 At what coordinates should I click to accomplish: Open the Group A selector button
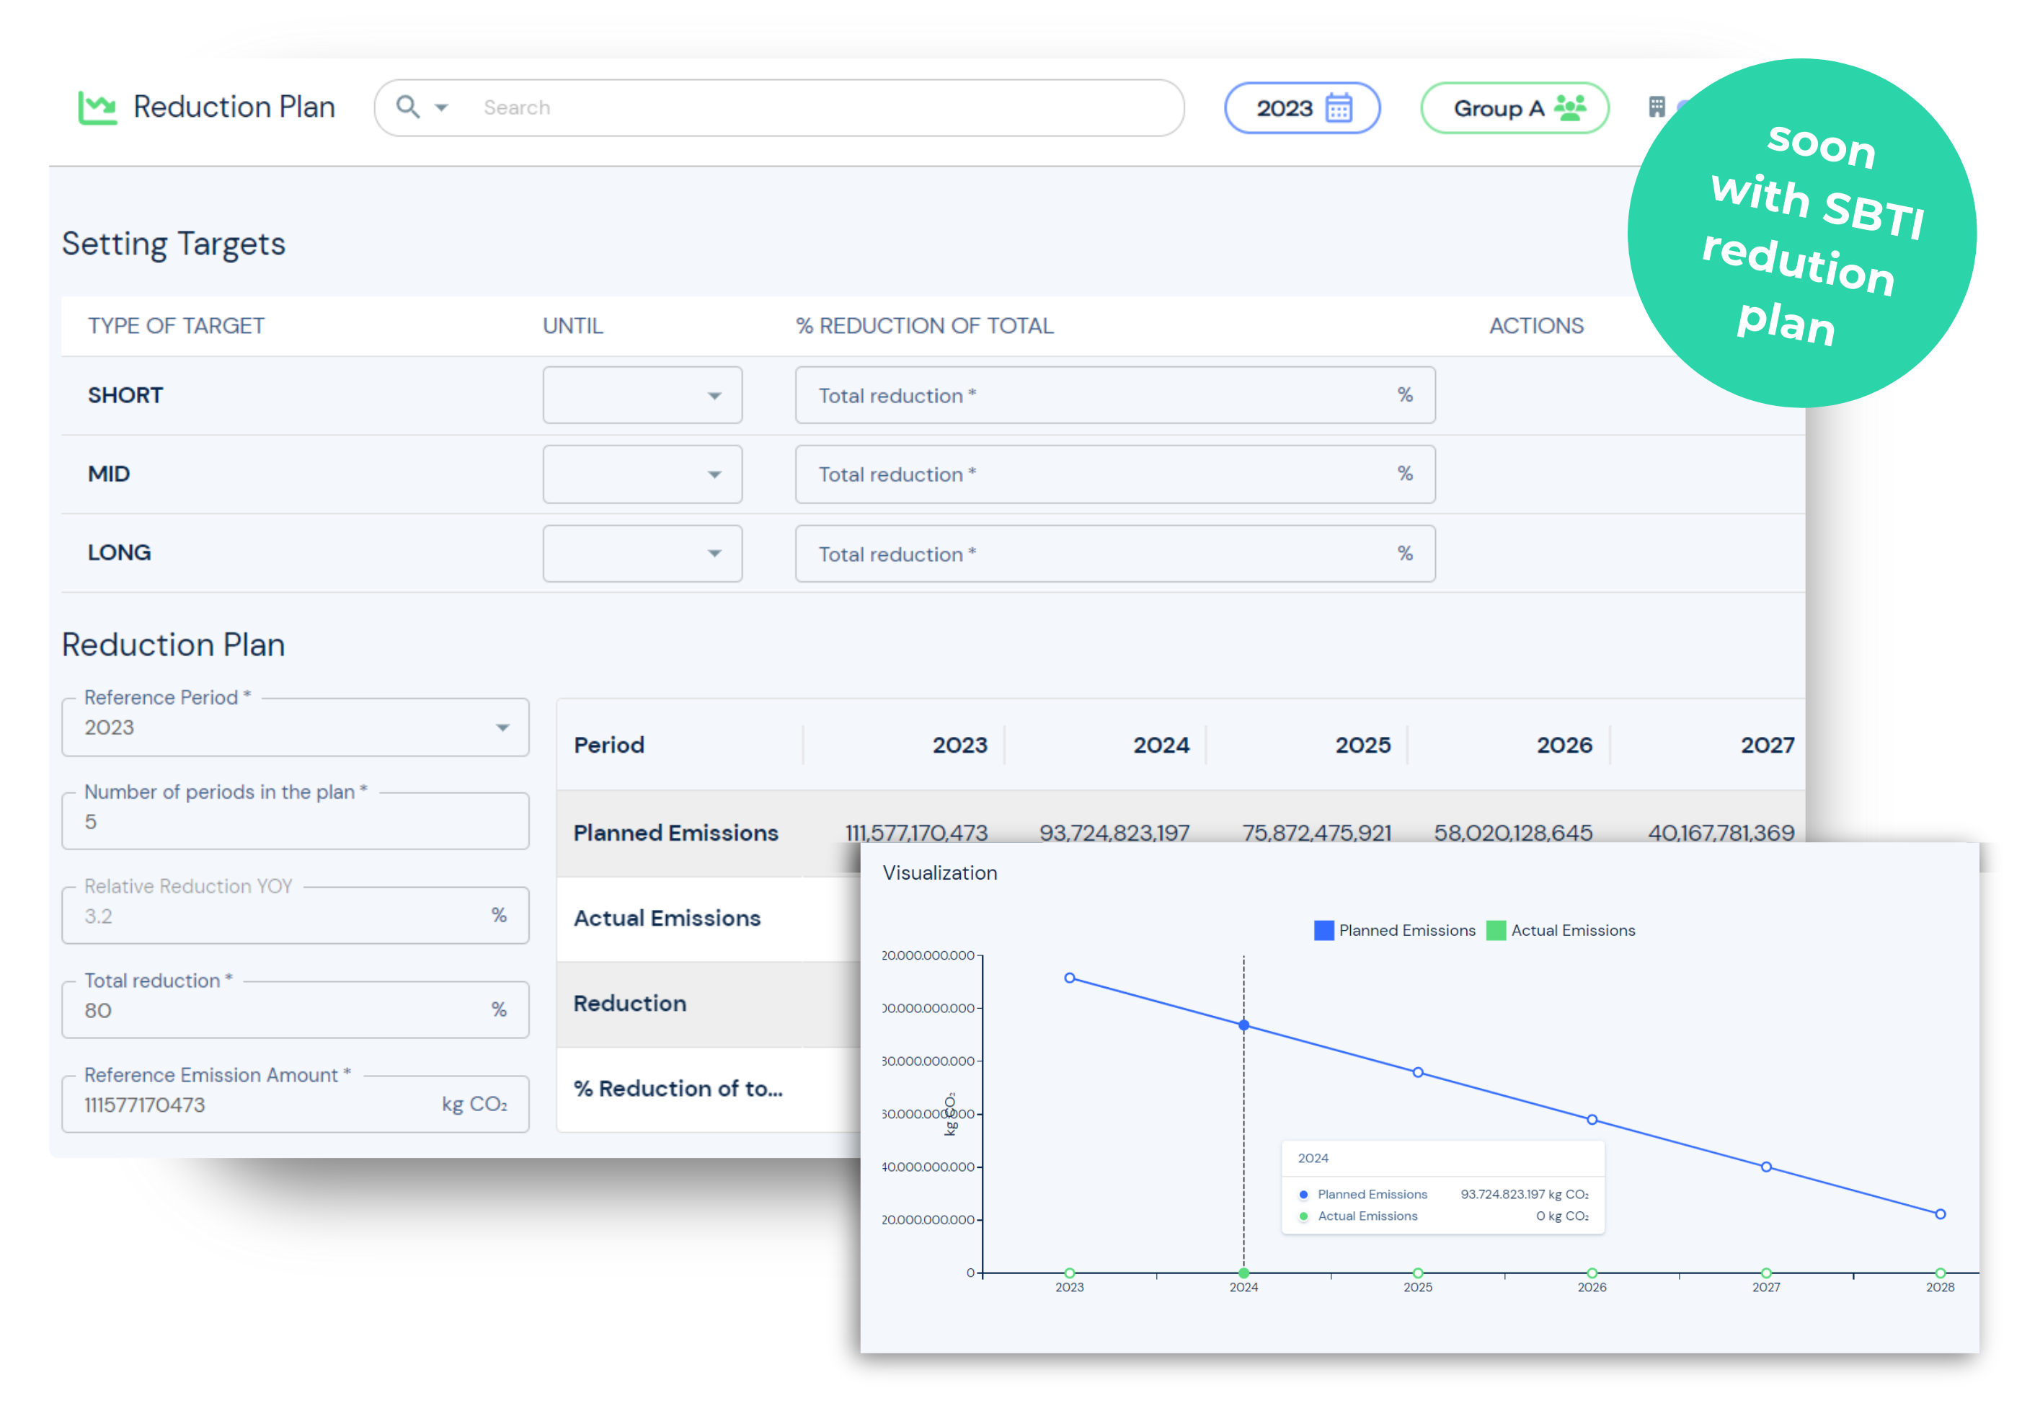click(x=1514, y=107)
